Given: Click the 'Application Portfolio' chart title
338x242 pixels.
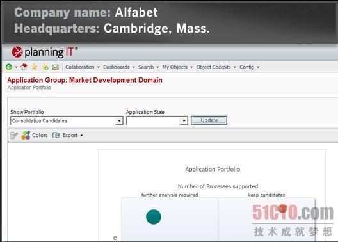Looking at the screenshot, I should [x=213, y=169].
